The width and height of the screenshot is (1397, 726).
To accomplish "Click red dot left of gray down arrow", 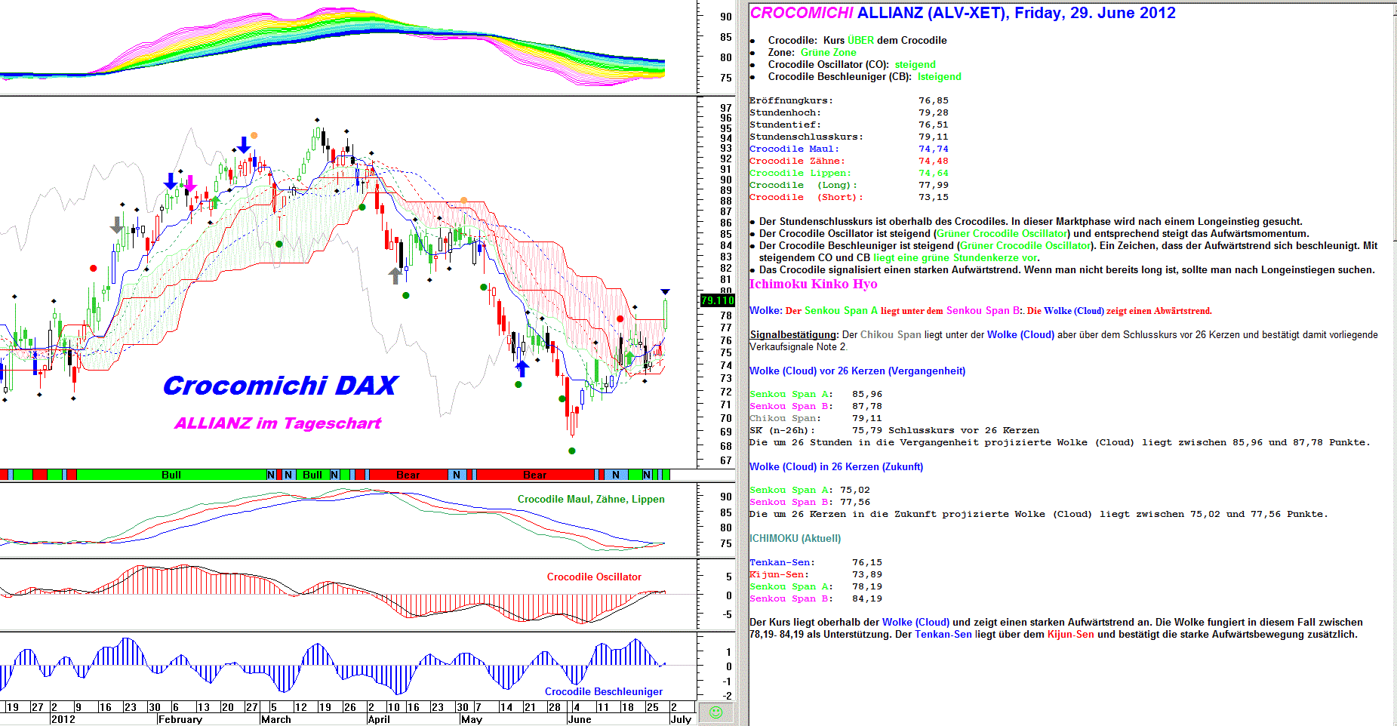I will [94, 268].
